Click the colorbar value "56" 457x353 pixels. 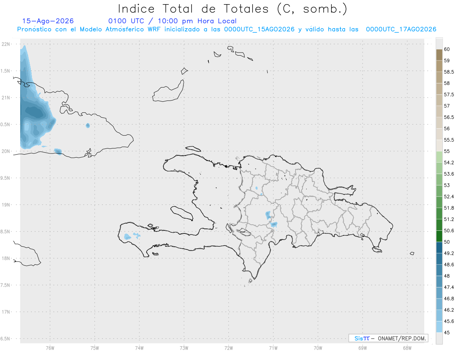[447, 129]
